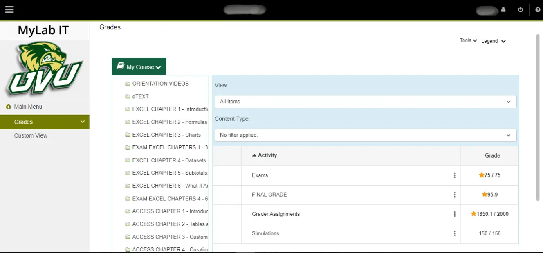This screenshot has height=253, width=543.
Task: Click the user profile icon
Action: 503,10
